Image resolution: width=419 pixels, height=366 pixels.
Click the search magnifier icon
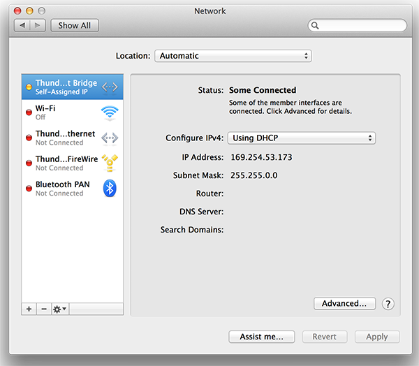tap(315, 25)
